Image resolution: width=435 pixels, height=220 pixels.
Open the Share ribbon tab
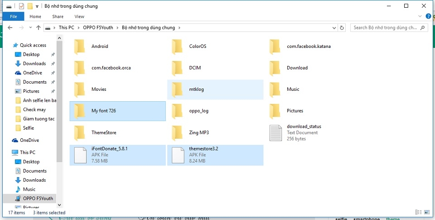(x=58, y=17)
